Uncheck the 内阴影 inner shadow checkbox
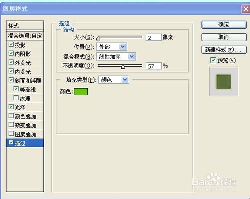This screenshot has width=250, height=199. click(x=11, y=53)
